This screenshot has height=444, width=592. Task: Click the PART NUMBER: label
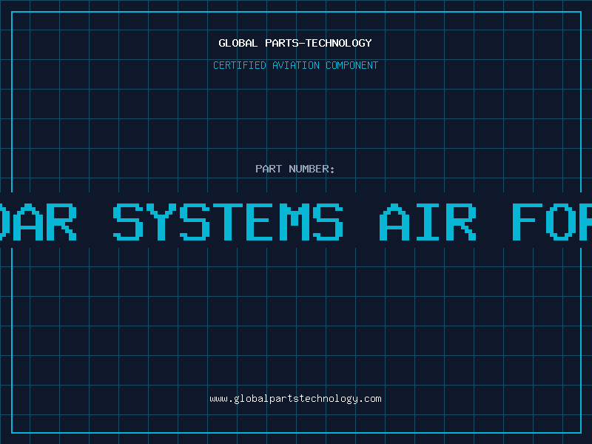pos(295,169)
